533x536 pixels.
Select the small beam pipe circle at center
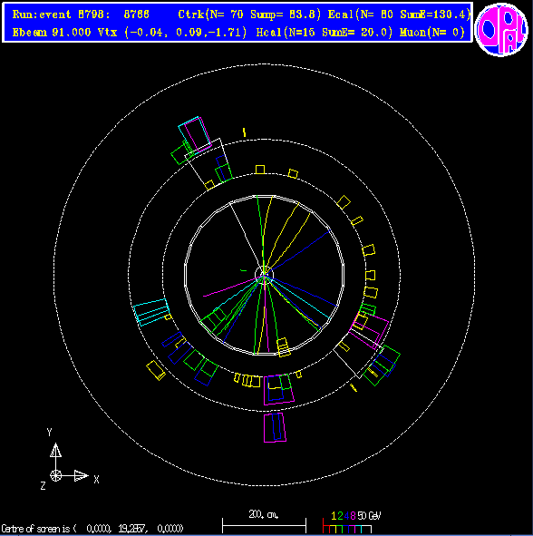pos(264,274)
